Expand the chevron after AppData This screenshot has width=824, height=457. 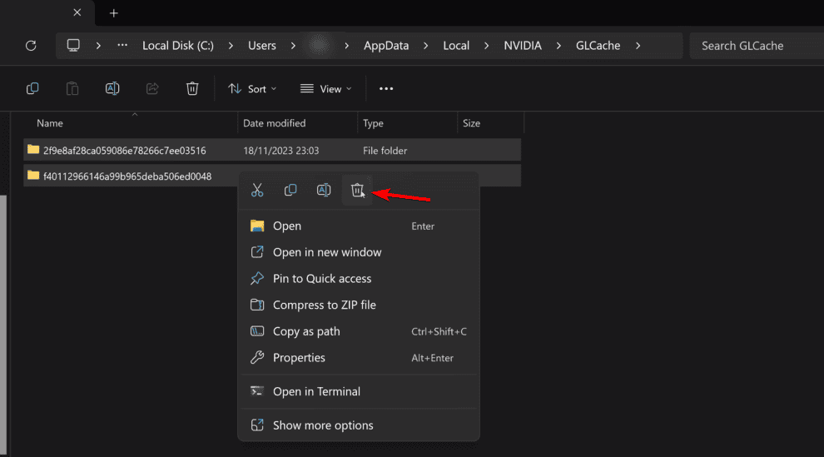click(x=425, y=46)
